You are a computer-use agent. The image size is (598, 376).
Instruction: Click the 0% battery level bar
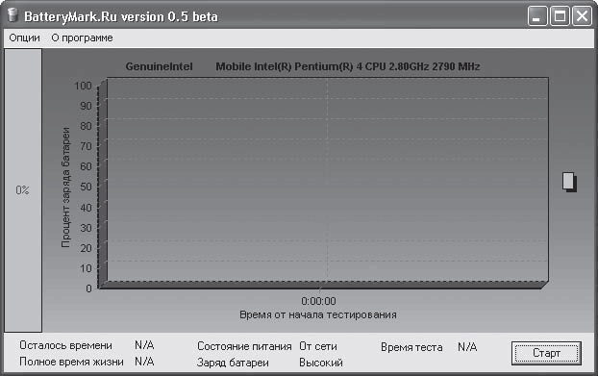(x=23, y=190)
